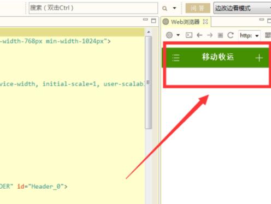Minimize the code editor panel

(x=145, y=20)
